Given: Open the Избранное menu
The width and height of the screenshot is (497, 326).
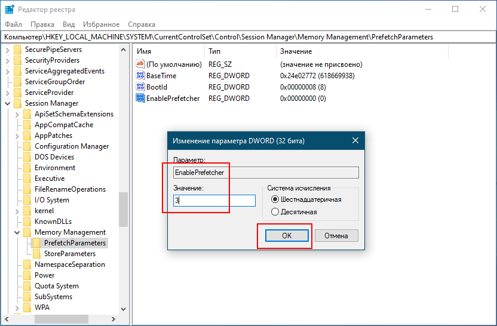Looking at the screenshot, I should coord(101,24).
